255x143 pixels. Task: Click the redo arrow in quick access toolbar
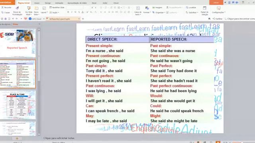[x=17, y=19]
